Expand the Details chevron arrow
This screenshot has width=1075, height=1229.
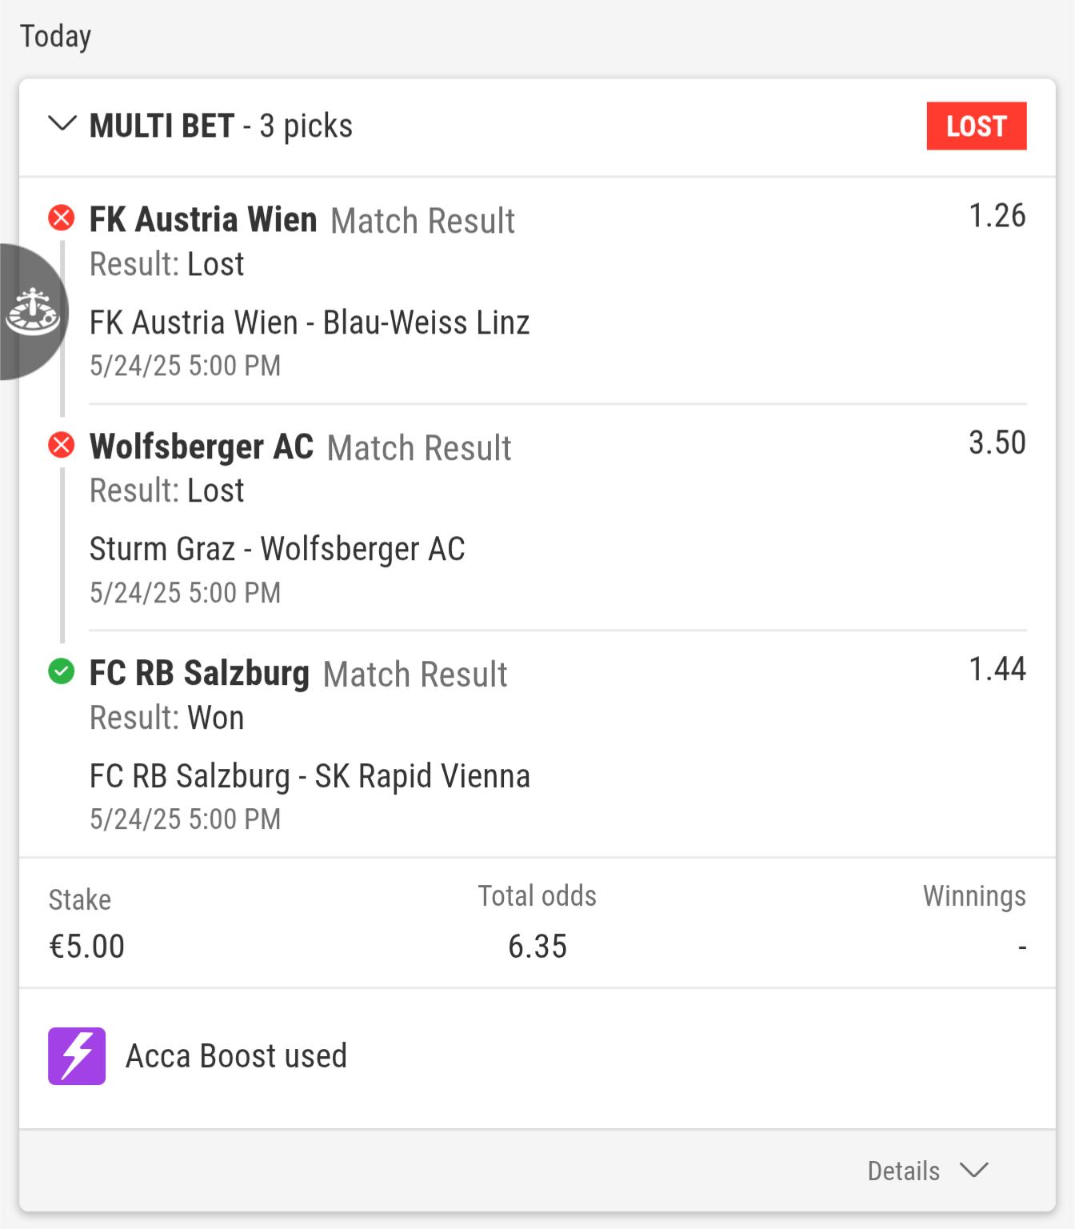[974, 1171]
